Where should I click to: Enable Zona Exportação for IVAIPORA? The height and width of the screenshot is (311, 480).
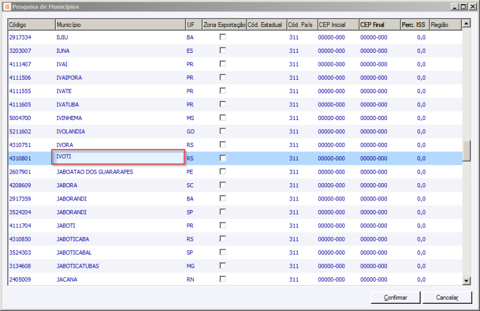click(223, 77)
